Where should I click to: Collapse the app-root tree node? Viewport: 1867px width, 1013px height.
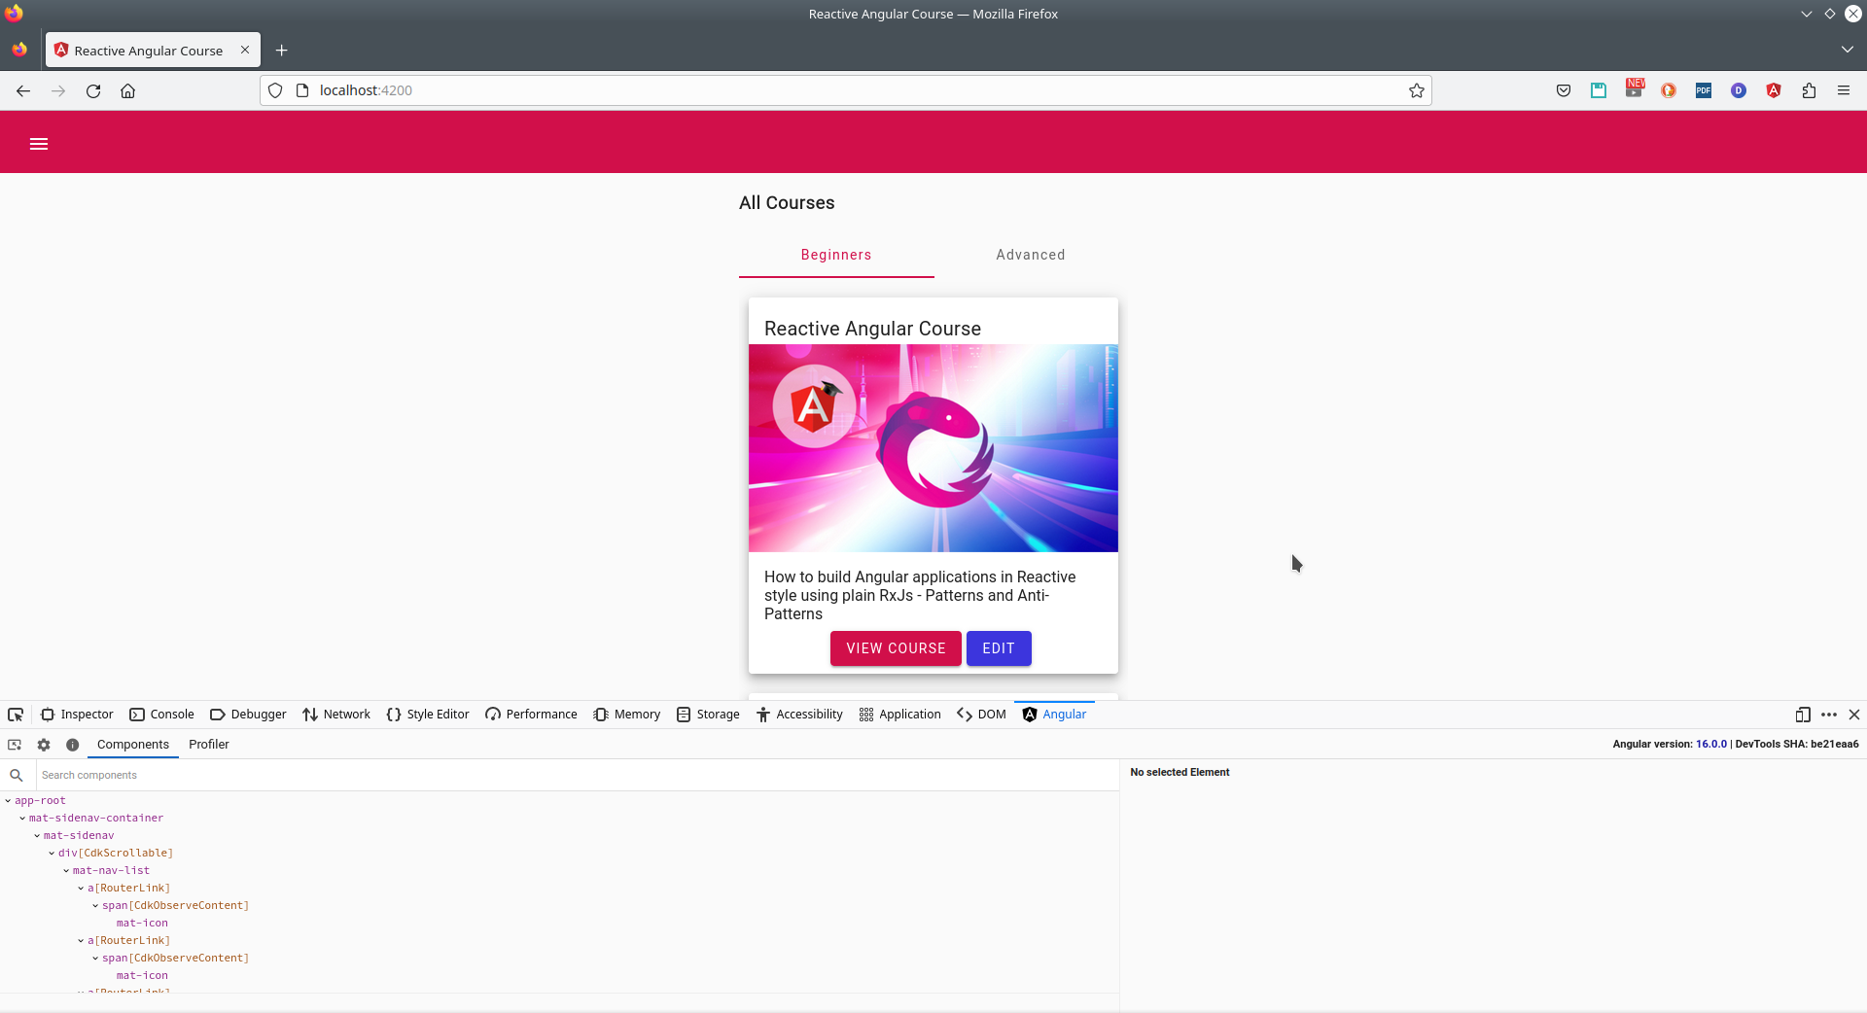8,801
